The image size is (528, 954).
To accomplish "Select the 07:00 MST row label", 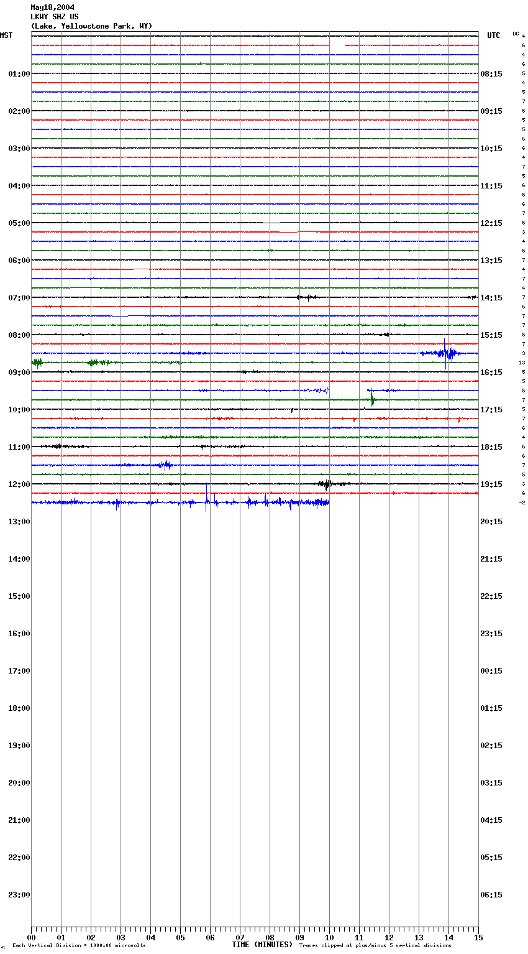I will point(19,298).
